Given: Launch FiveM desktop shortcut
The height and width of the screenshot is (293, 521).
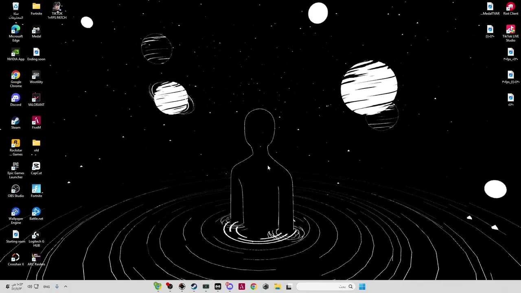Looking at the screenshot, I should 36,123.
